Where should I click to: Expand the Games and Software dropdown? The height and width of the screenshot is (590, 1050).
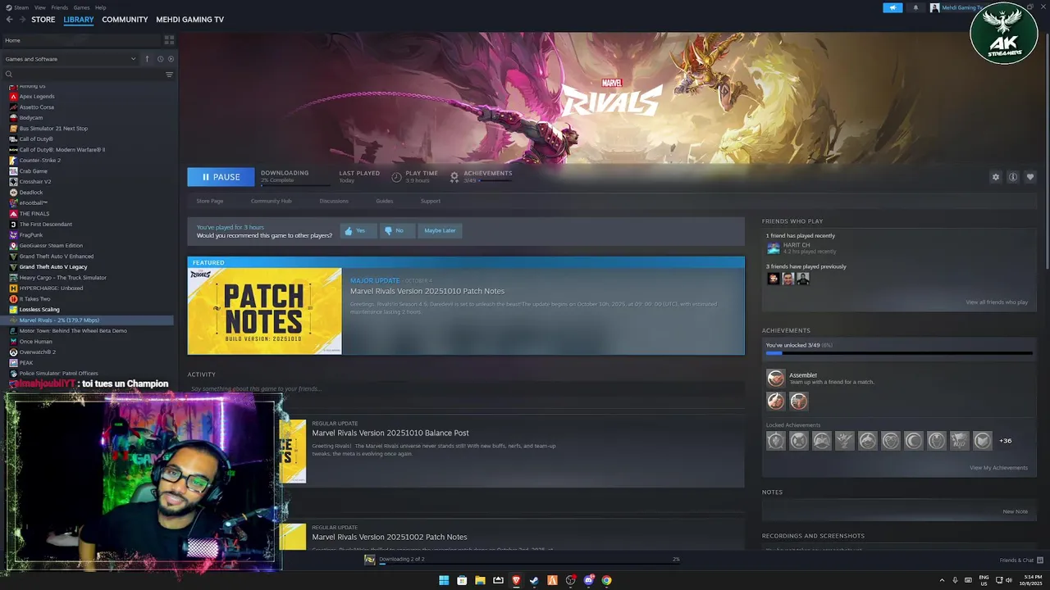pyautogui.click(x=71, y=59)
